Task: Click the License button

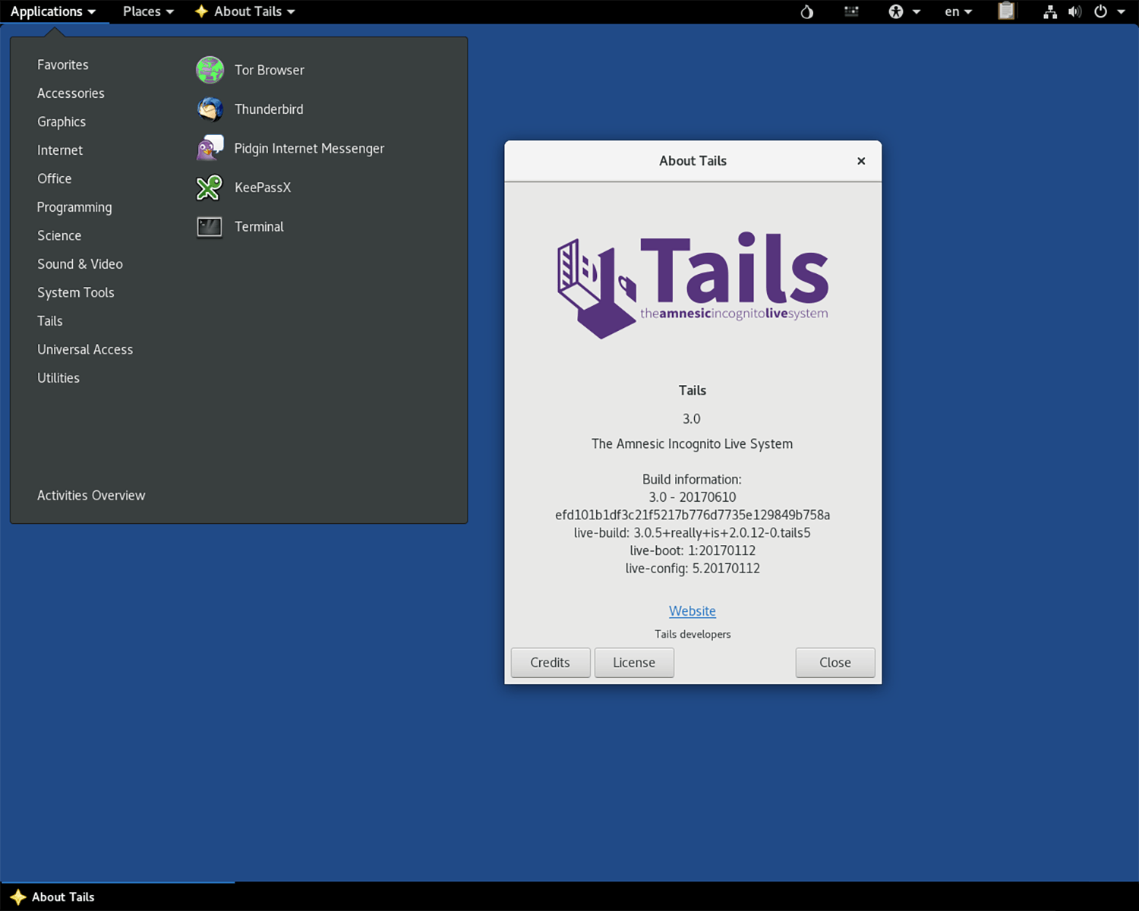Action: coord(634,663)
